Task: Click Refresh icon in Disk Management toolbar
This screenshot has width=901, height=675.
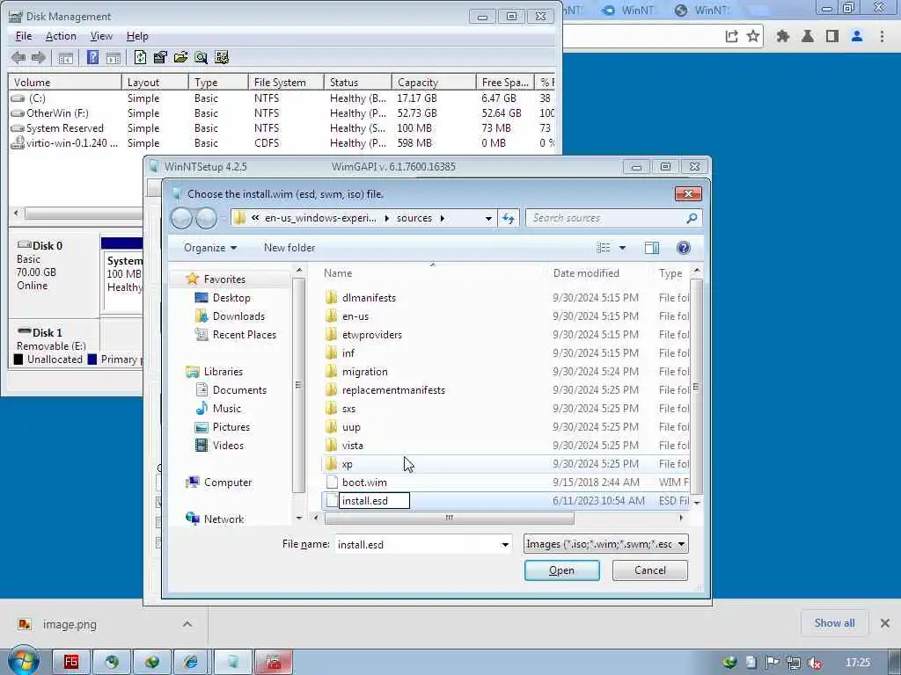Action: point(140,57)
